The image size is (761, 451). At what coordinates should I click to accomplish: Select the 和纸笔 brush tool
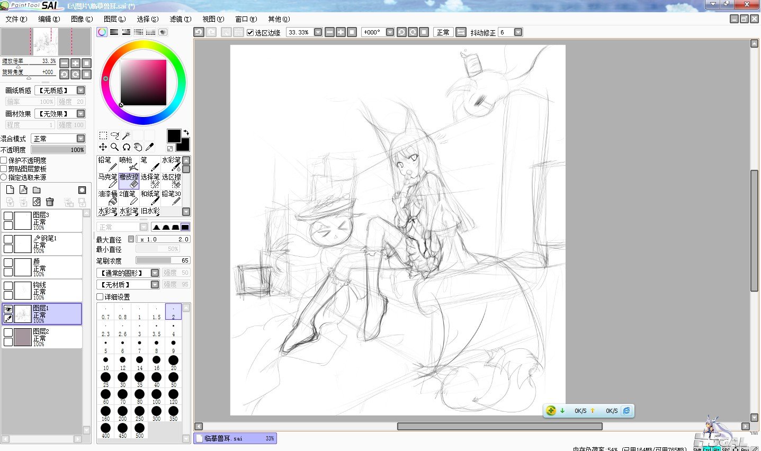(x=150, y=198)
